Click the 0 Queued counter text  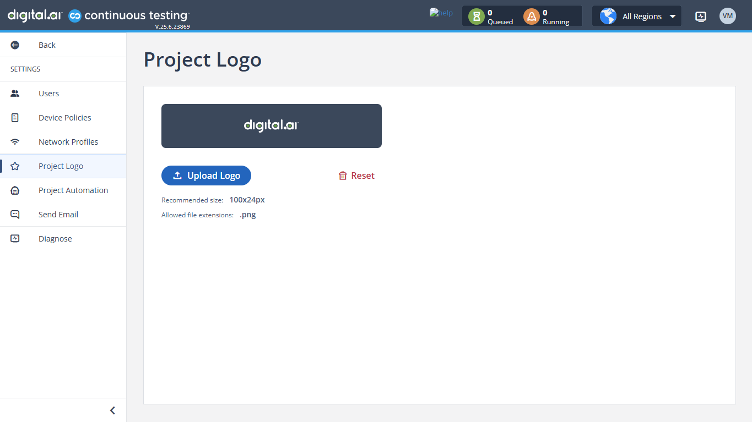click(500, 17)
